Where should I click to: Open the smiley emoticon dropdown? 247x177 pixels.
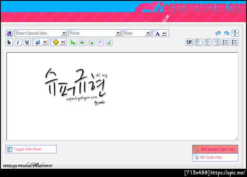click(x=58, y=42)
